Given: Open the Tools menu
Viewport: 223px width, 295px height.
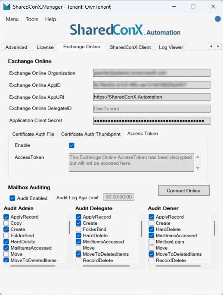Looking at the screenshot, I should pyautogui.click(x=32, y=19).
